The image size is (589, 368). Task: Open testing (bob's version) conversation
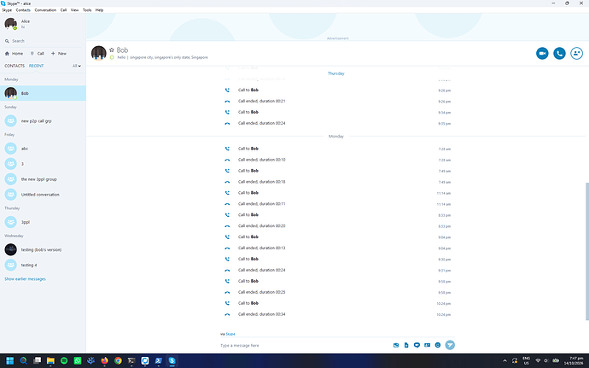click(x=43, y=249)
